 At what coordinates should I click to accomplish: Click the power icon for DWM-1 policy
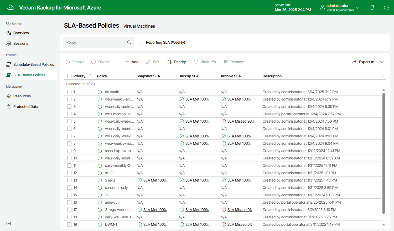100,224
